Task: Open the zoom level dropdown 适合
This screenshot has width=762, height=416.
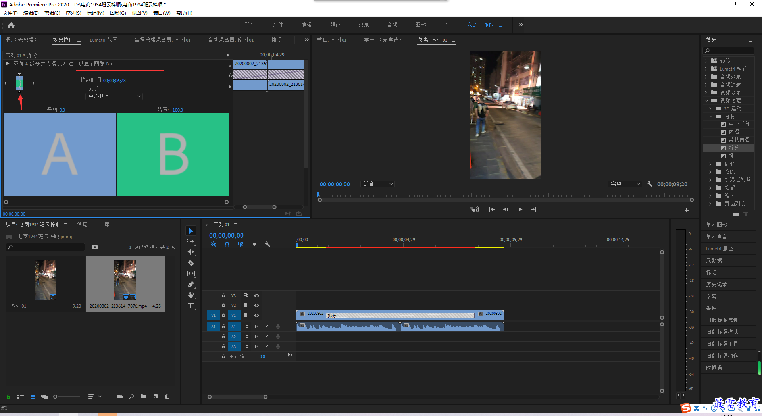Action: (x=377, y=184)
